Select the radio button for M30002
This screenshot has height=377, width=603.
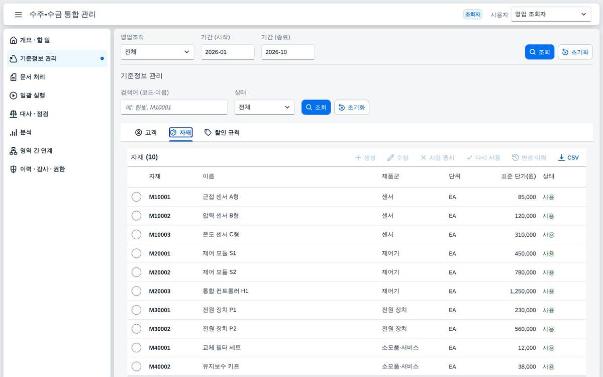tap(136, 329)
